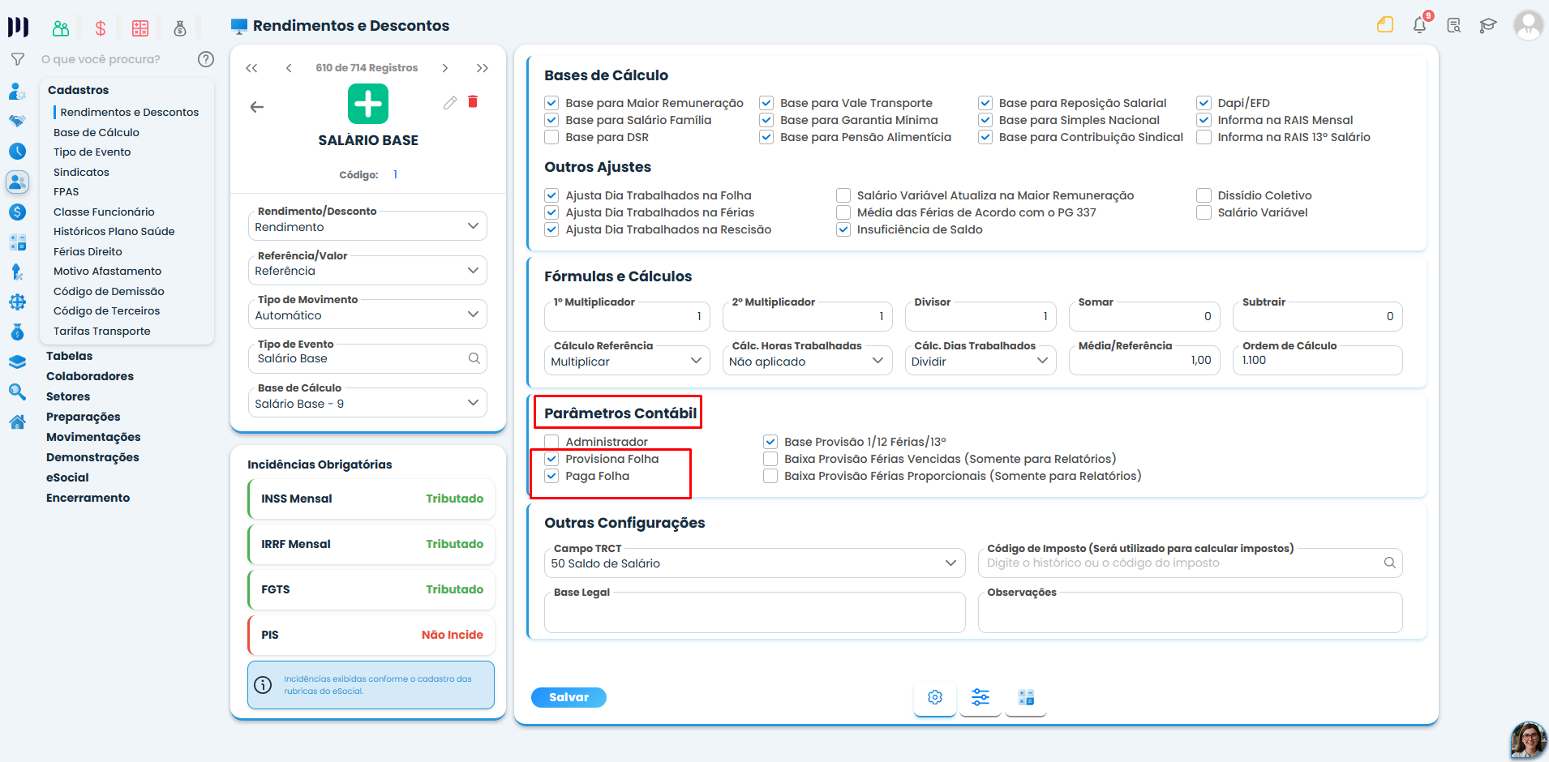Open the red dollar sign module
The width and height of the screenshot is (1549, 762).
pos(101,28)
